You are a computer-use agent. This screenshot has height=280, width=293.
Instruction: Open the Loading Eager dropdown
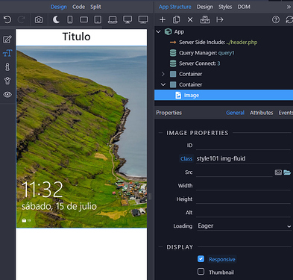[x=245, y=226]
